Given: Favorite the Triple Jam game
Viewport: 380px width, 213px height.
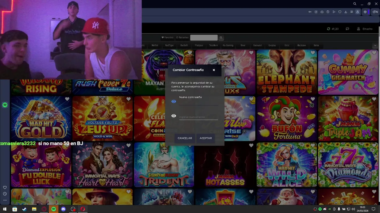Looking at the screenshot, I should pos(374,99).
